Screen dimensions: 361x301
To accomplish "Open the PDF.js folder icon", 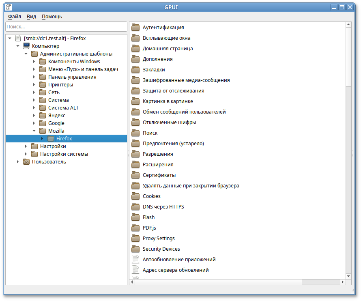I will (135, 228).
